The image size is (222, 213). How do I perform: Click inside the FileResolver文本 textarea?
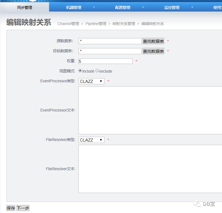(150, 169)
